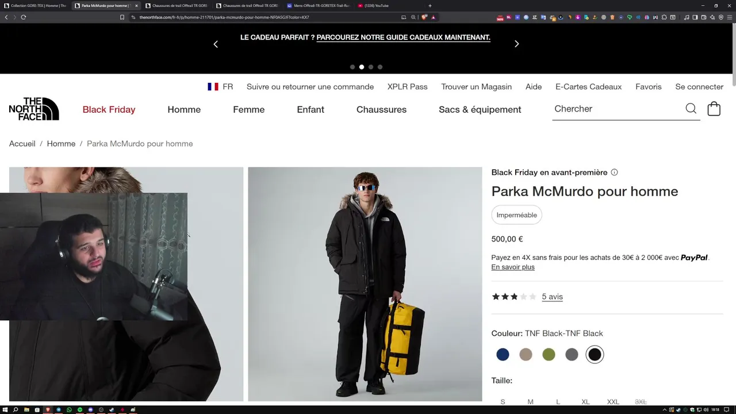736x414 pixels.
Task: Reload the page with browser refresh icon
Action: [x=24, y=17]
